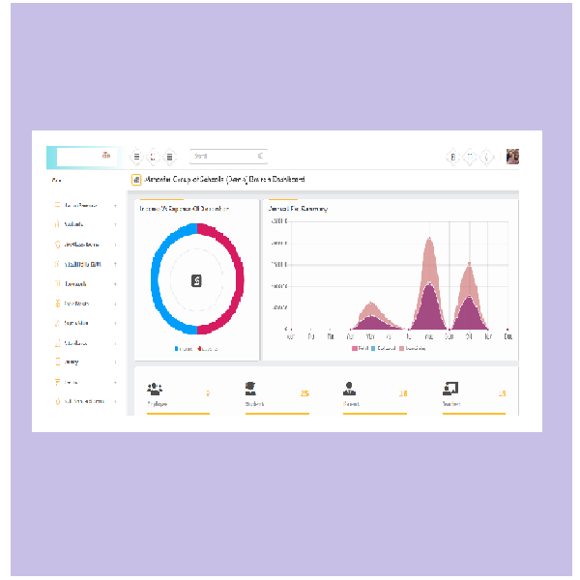Open the Teachers count card
Viewport: 580px width, 580px height.
pos(474,393)
